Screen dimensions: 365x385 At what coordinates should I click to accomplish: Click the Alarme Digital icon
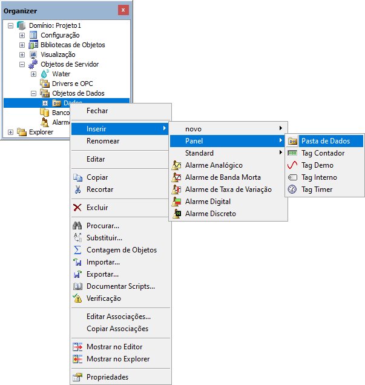tap(177, 202)
